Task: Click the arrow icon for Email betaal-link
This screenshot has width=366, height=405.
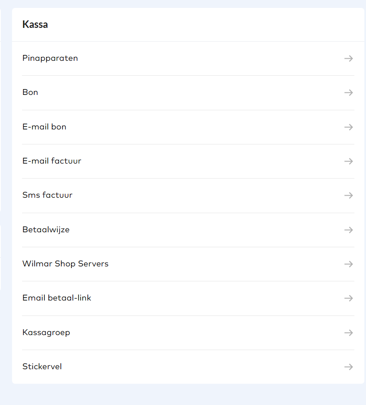Action: coord(349,298)
